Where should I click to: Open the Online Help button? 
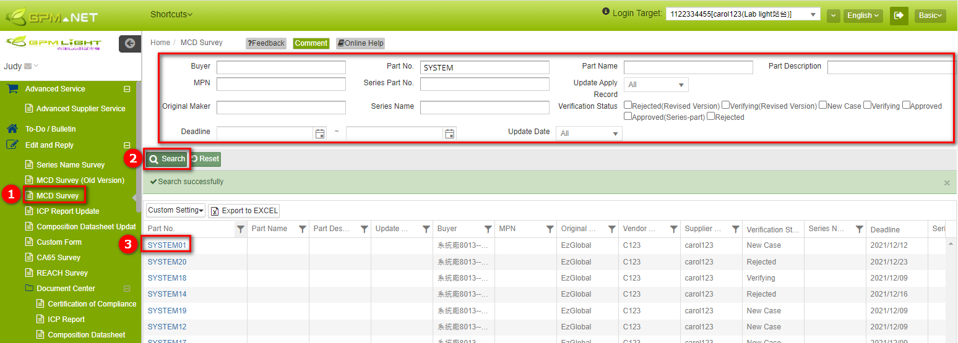pos(360,43)
